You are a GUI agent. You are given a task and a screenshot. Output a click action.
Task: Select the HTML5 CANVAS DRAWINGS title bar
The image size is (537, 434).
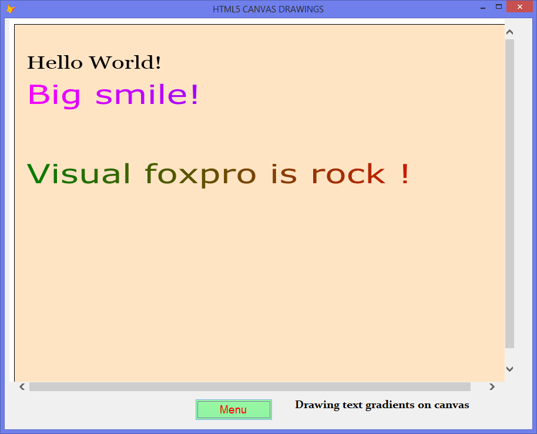(x=268, y=9)
